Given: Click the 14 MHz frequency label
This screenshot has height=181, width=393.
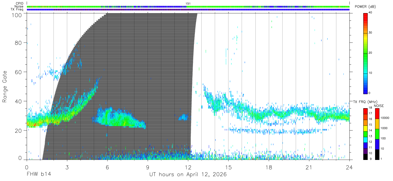Looking at the screenshot, I should (x=370, y=130).
